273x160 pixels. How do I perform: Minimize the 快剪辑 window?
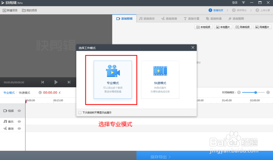pyautogui.click(x=252, y=3)
